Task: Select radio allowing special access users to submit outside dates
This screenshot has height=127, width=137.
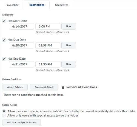Action: [x=4, y=111]
